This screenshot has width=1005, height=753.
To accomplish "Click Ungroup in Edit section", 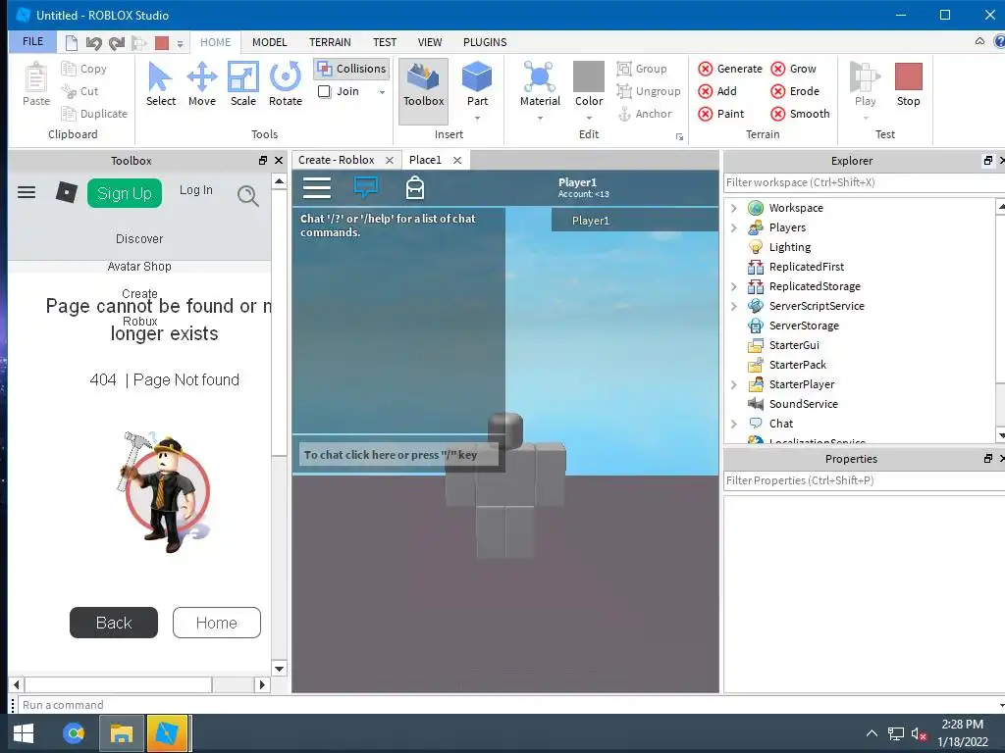I will pos(649,91).
